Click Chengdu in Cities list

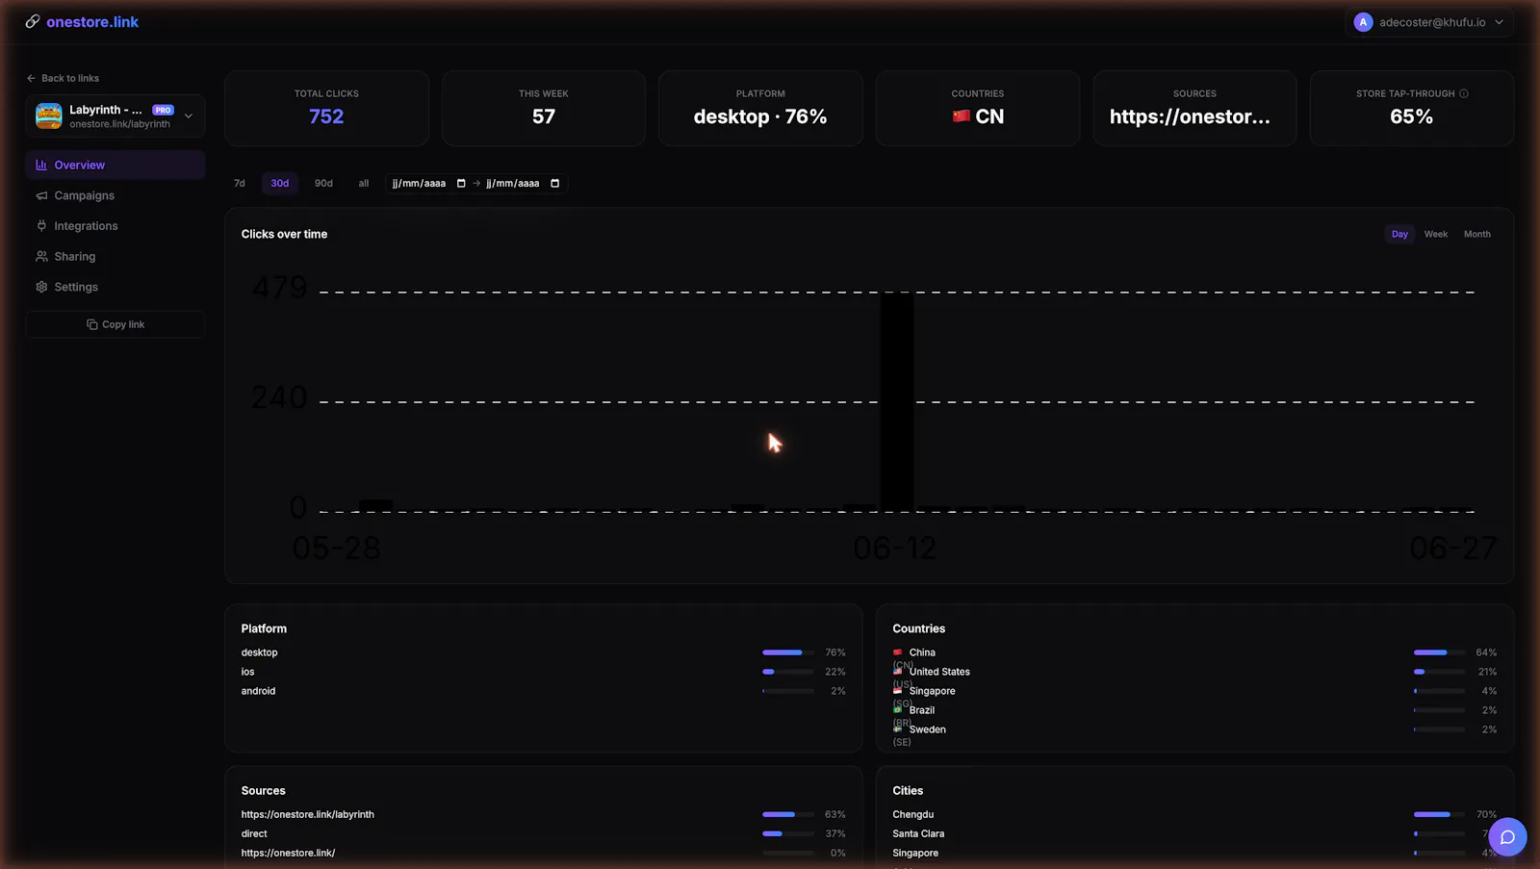click(912, 814)
